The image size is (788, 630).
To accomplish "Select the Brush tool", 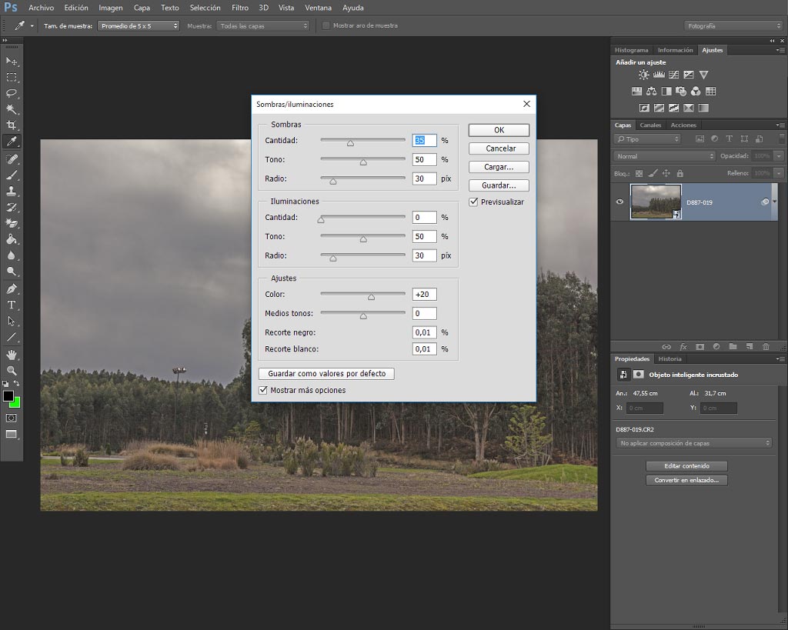I will [x=12, y=175].
